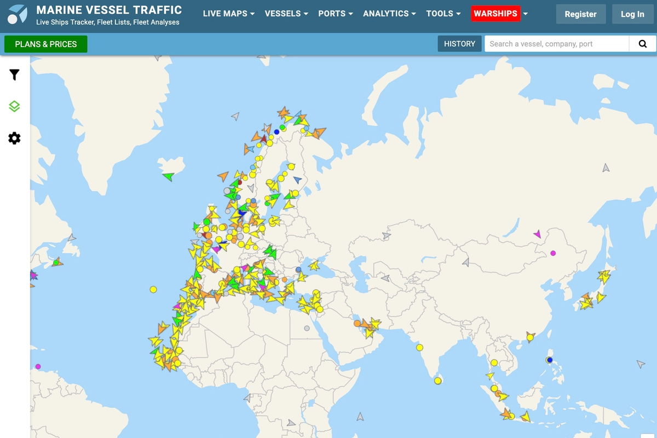657x438 pixels.
Task: Open the dropdown caret beside WARSHIPS
Action: pyautogui.click(x=526, y=14)
